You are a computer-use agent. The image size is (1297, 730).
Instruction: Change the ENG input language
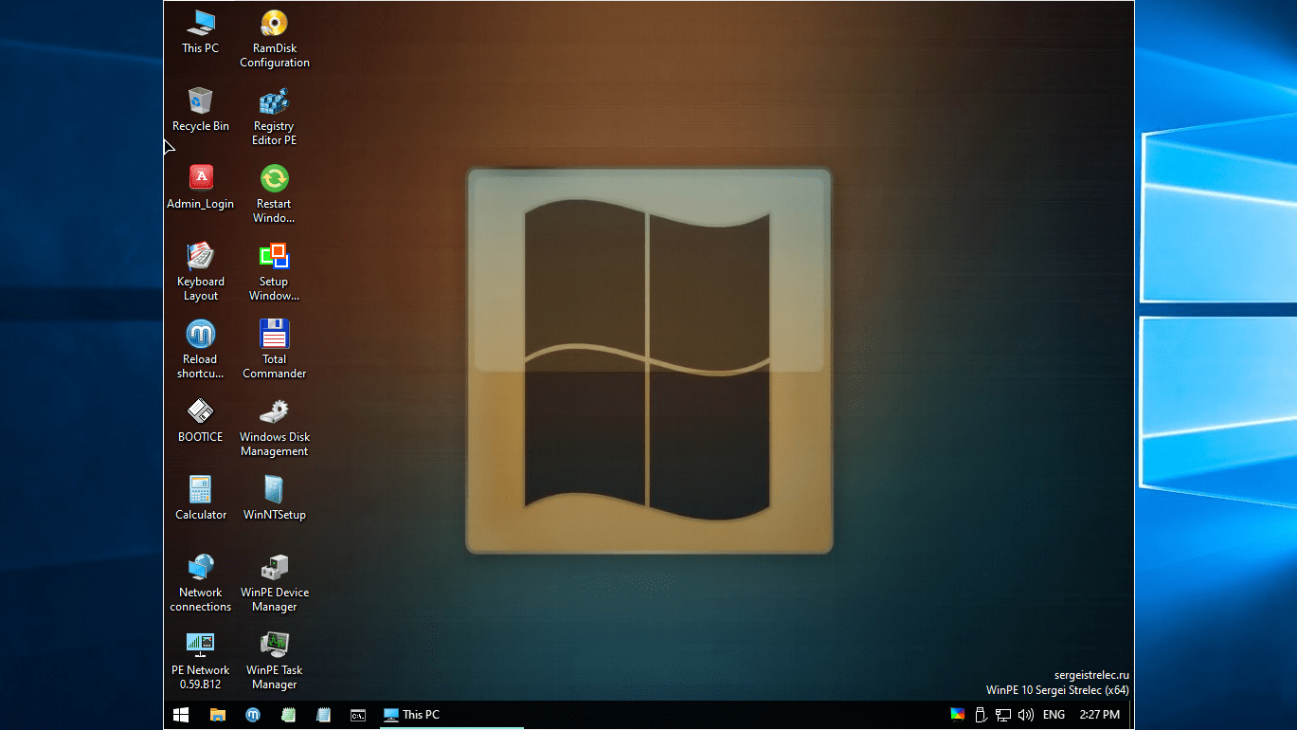(x=1054, y=715)
